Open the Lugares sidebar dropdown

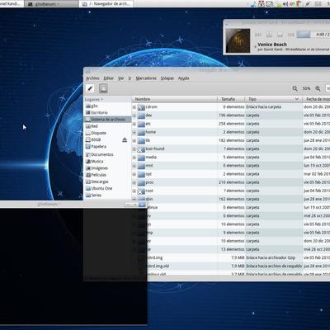tap(94, 99)
